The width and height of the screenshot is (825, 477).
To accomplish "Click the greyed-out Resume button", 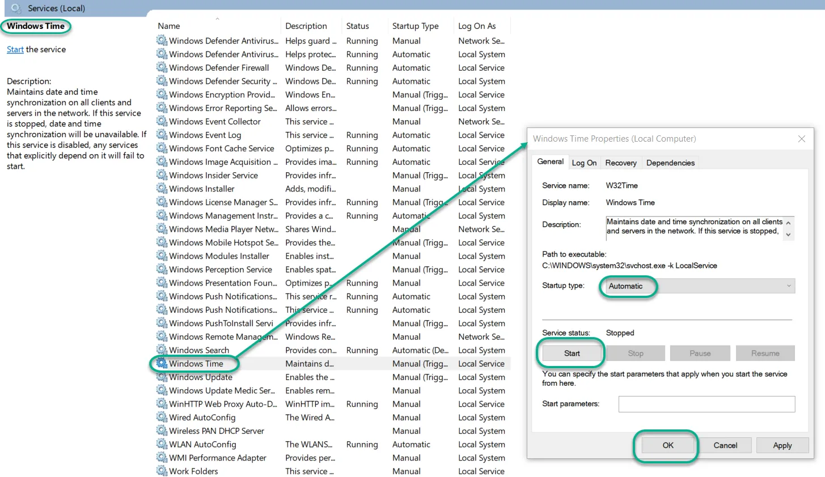I will (x=765, y=353).
